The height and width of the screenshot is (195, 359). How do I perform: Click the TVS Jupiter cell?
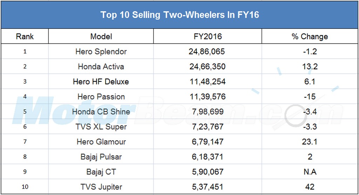(101, 187)
